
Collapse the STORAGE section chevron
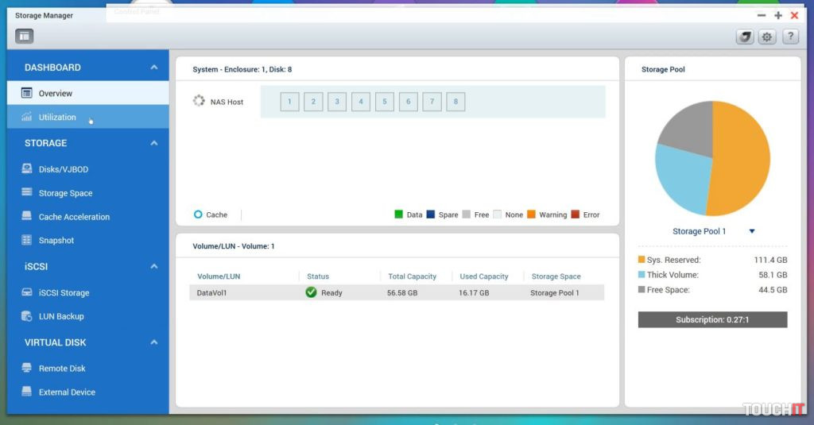click(154, 143)
